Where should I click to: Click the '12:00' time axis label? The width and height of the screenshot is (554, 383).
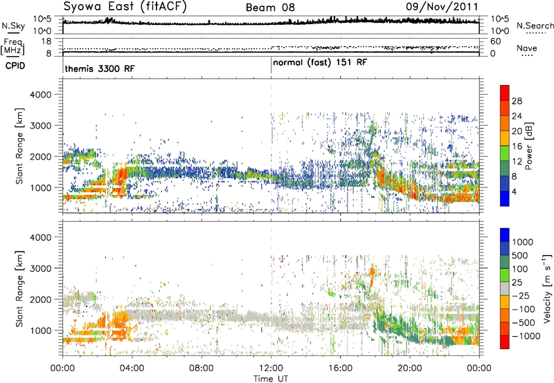271,368
